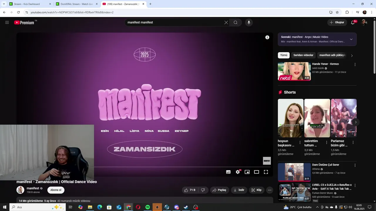Open menu for hoşsun başkasını short

[300, 142]
